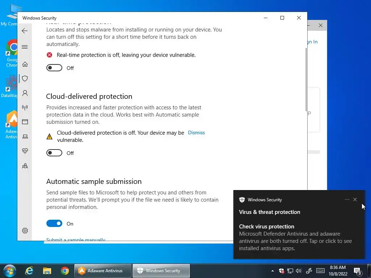
Task: Open the hamburger navigation menu in Windows Security
Action: pyautogui.click(x=25, y=47)
